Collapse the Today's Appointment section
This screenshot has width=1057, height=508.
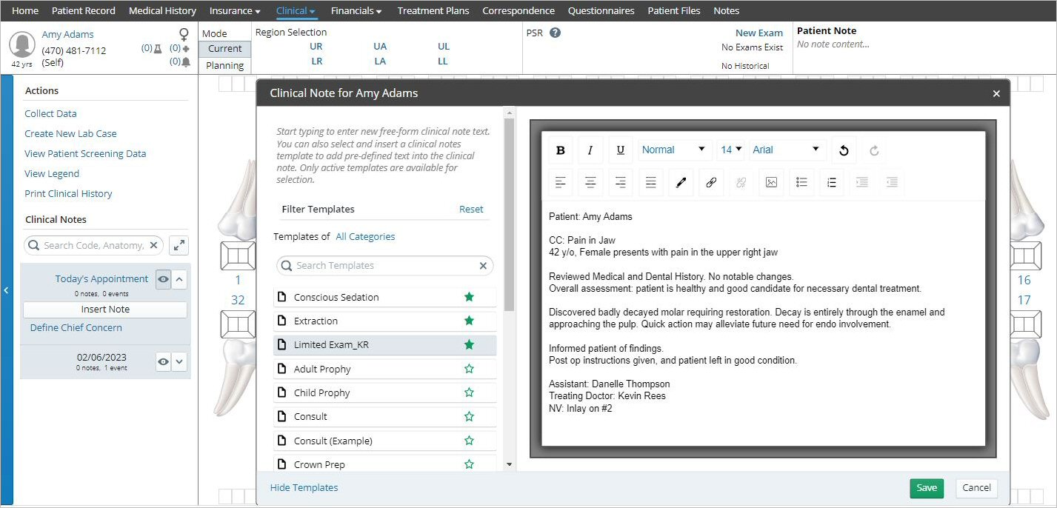[180, 279]
